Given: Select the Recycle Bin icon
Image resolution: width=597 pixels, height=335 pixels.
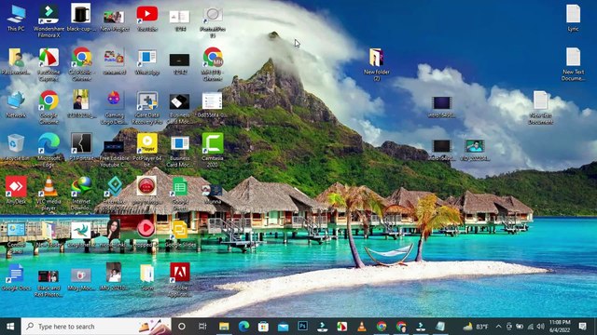Looking at the screenshot, I should point(16,147).
